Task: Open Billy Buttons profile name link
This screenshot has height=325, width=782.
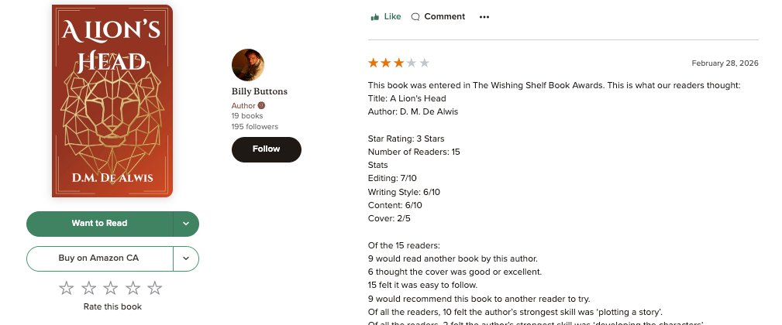Action: pyautogui.click(x=259, y=91)
